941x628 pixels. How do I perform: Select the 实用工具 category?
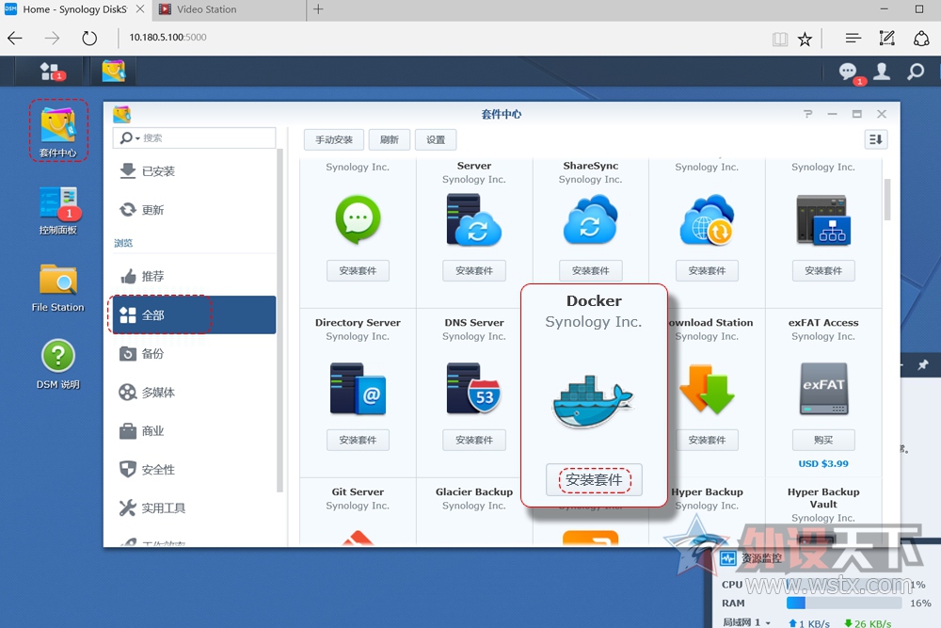click(194, 507)
